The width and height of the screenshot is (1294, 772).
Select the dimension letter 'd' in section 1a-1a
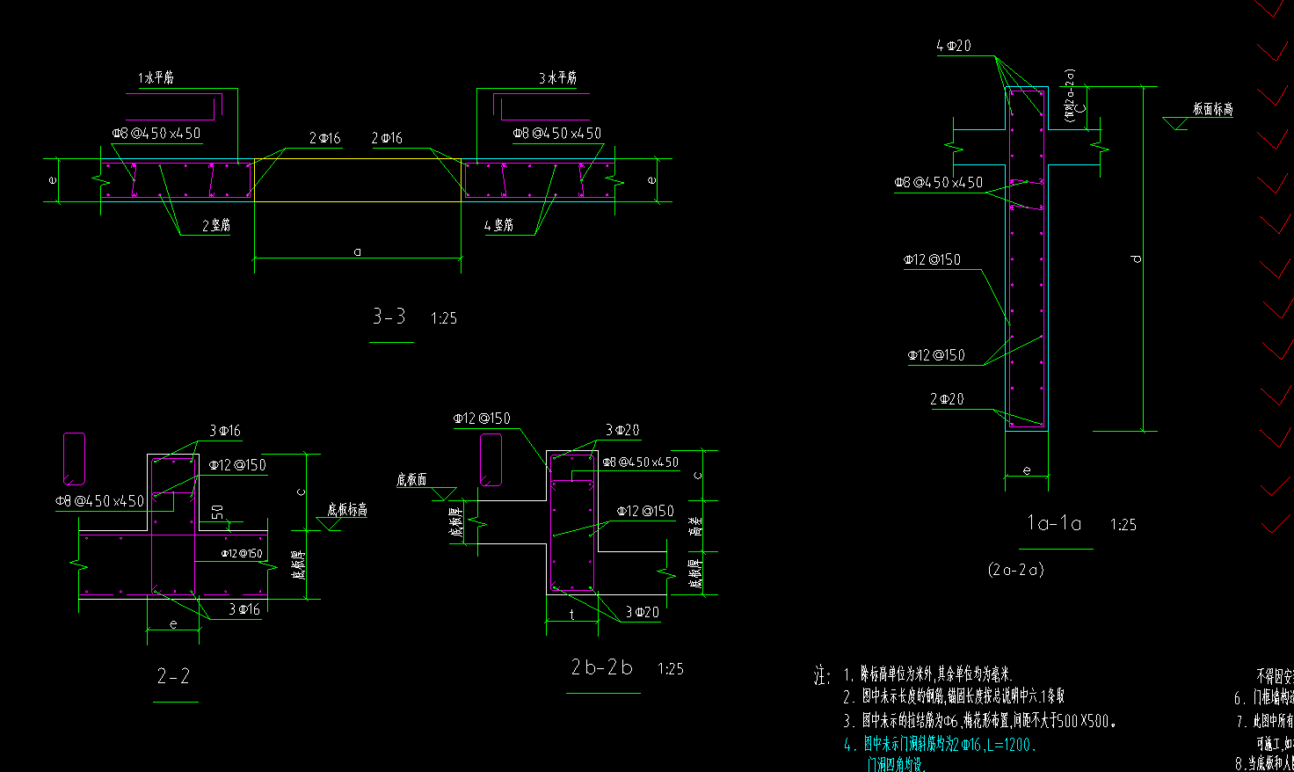click(1136, 259)
